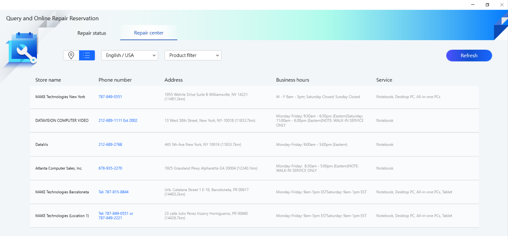508x236 pixels.
Task: Click Atlanta hours 8:30am - 5:00pm text
Action: [317, 168]
